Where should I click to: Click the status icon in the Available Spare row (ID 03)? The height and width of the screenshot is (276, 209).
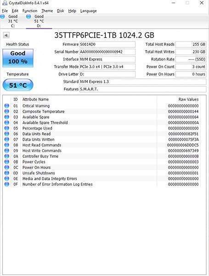point(7,117)
